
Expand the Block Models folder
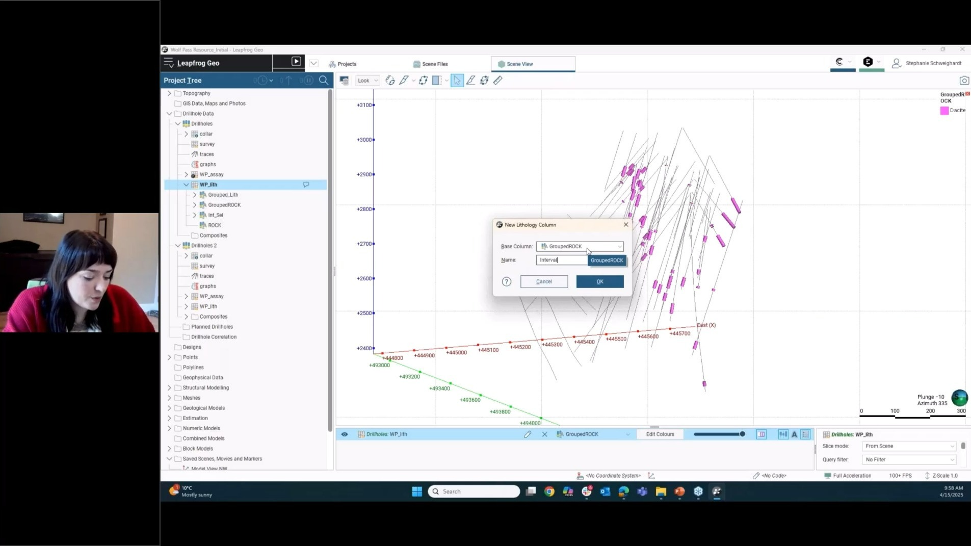169,449
